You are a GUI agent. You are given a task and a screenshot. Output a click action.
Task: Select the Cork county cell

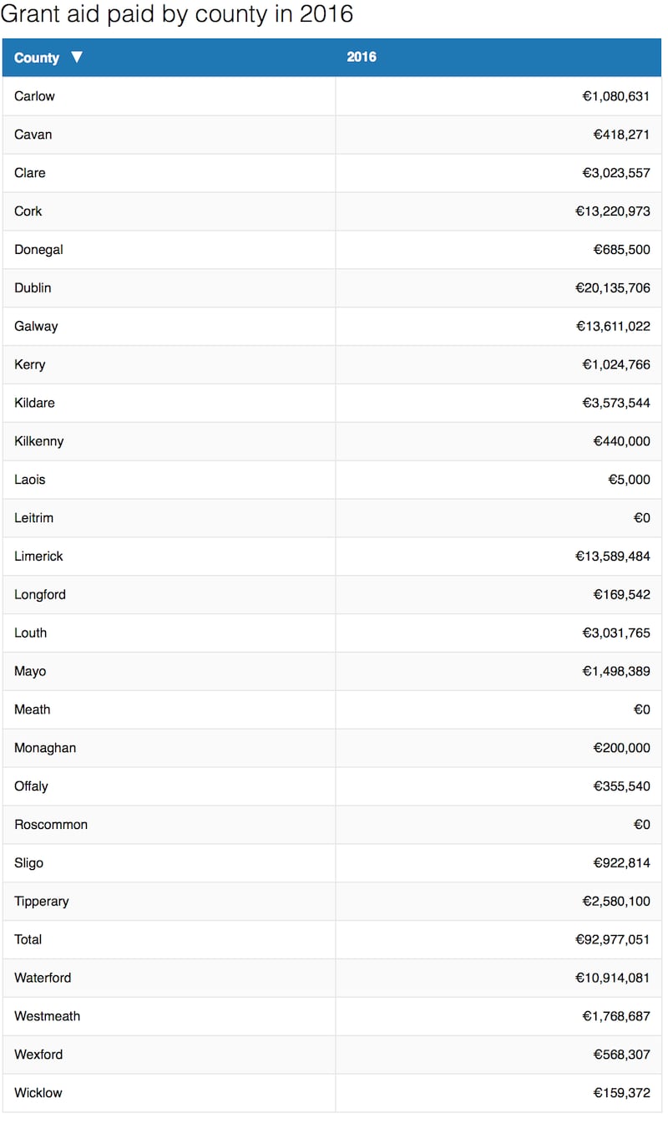click(x=28, y=211)
